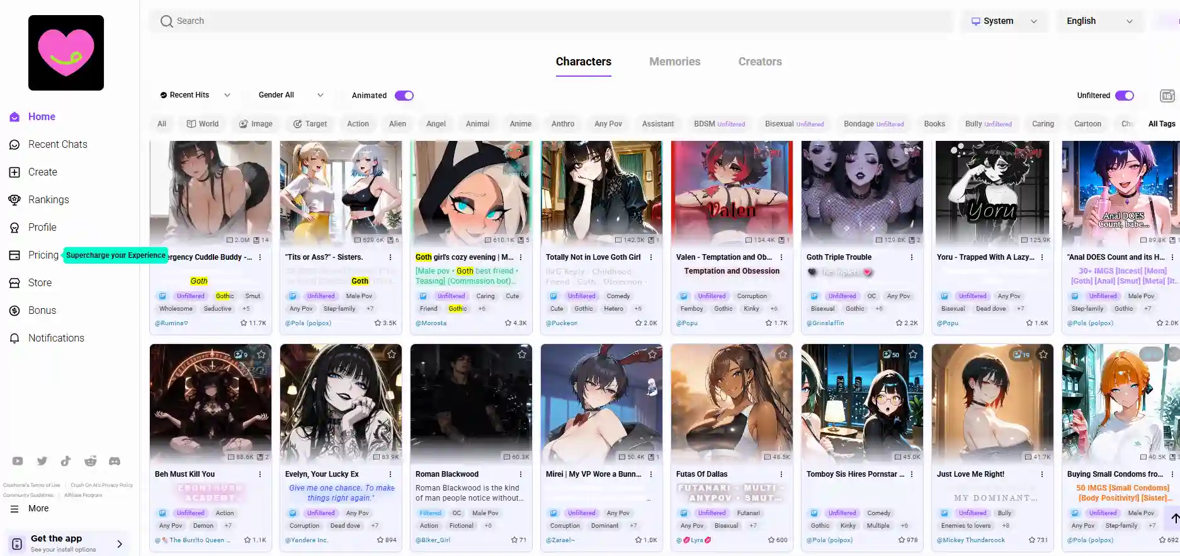
Task: Filter by the Alien tag
Action: point(397,124)
